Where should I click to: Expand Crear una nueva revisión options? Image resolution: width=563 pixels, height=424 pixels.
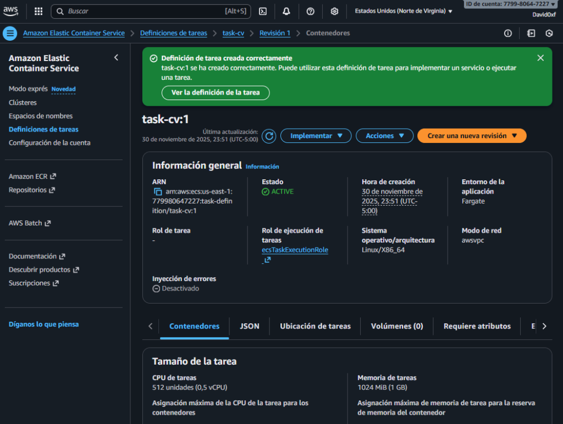click(472, 136)
